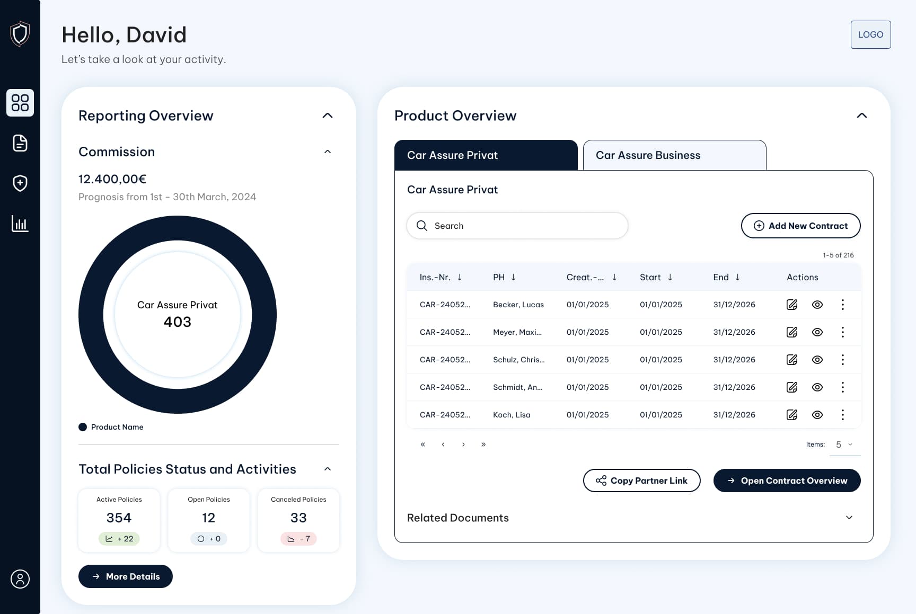Screen dimensions: 916x614
Task: Open the dashboard grid icon in sidebar
Action: tap(20, 103)
